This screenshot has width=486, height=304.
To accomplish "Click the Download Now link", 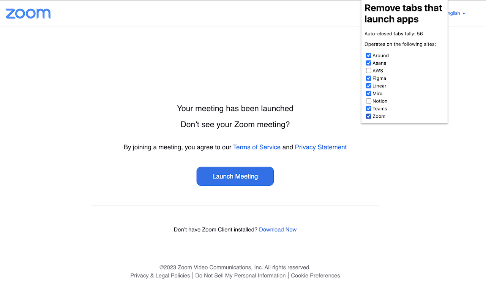I will 278,230.
